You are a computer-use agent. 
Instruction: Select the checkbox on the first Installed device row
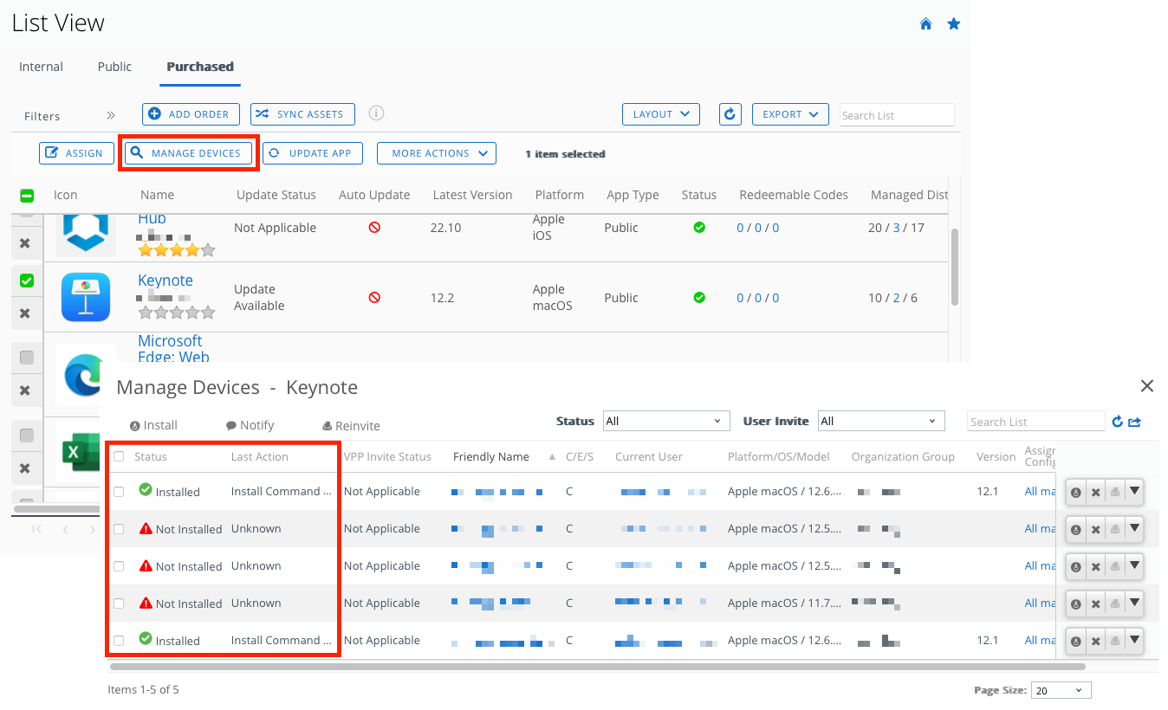tap(119, 491)
